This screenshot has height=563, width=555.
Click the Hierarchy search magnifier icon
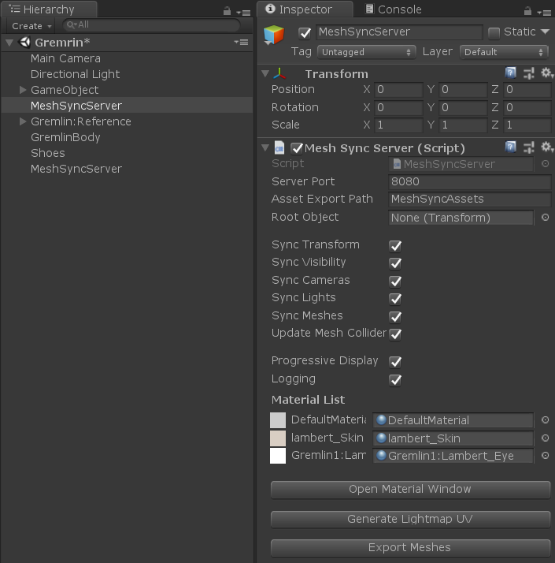click(71, 24)
